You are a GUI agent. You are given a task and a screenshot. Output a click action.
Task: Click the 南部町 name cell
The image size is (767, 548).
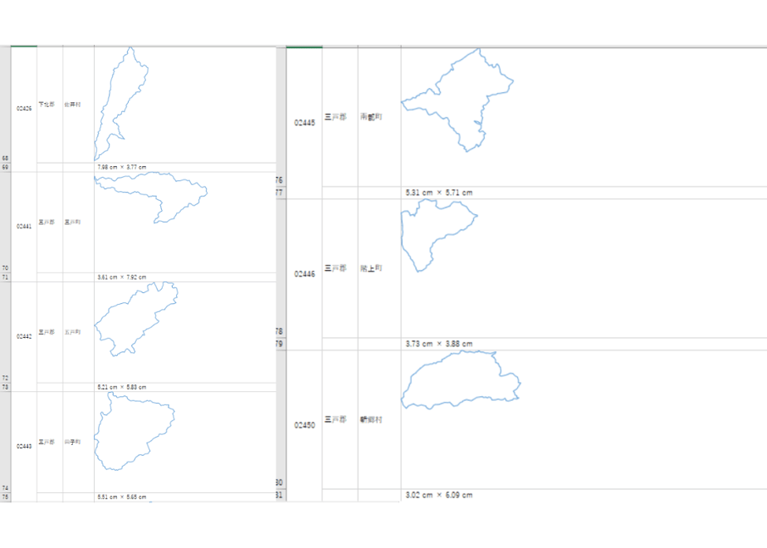379,117
